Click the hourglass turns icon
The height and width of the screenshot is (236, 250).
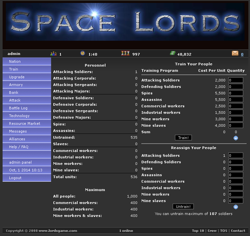(125, 53)
